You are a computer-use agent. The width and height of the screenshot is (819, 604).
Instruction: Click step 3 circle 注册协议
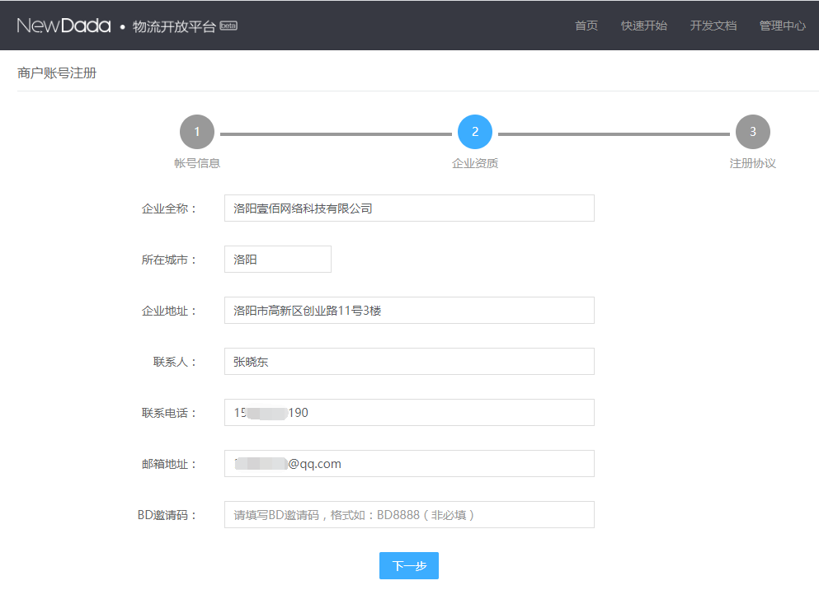(x=753, y=132)
